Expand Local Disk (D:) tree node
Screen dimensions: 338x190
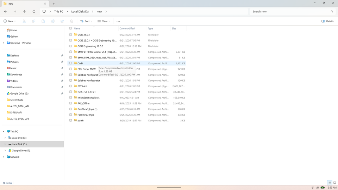pyautogui.click(x=5, y=144)
